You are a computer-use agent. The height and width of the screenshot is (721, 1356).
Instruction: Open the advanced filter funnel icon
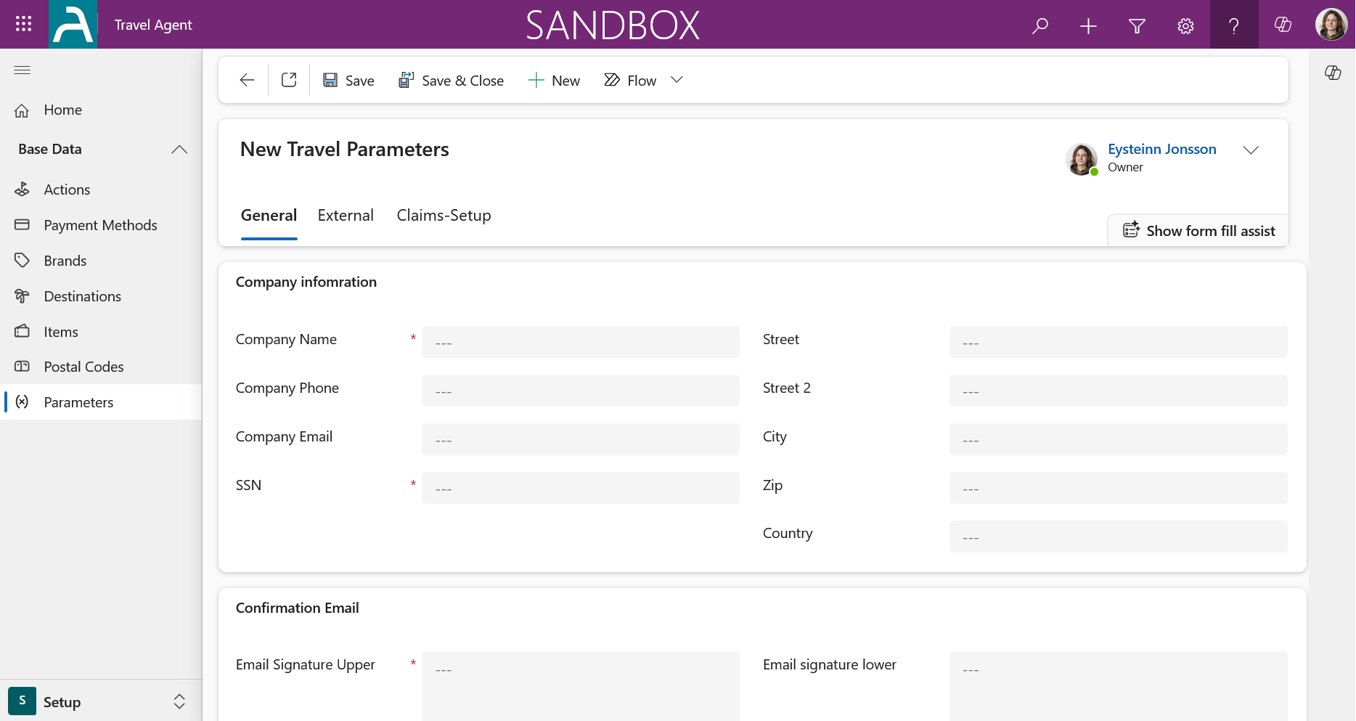pos(1138,26)
